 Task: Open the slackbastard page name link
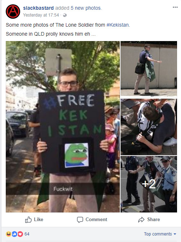click(39, 8)
